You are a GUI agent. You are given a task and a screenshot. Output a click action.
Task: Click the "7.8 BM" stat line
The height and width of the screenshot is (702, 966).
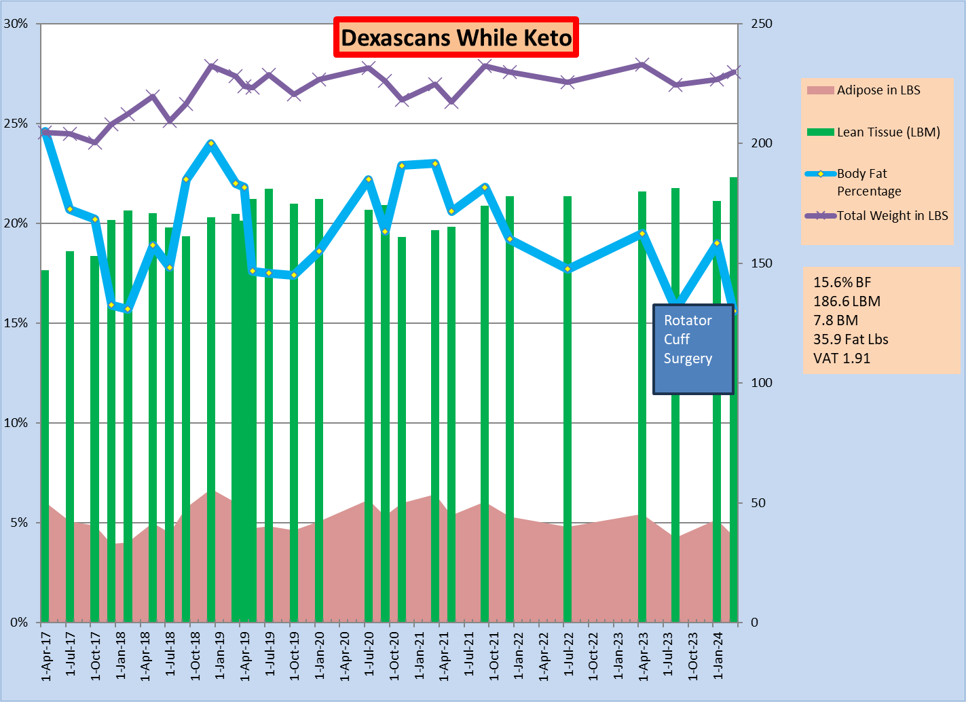836,320
